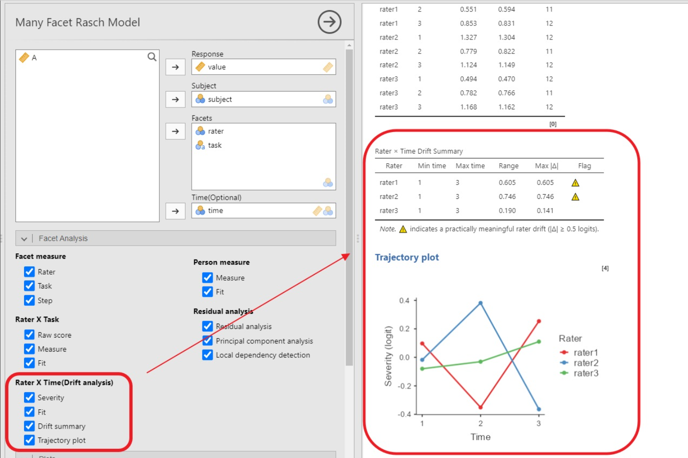Click the Trajectory plot heading
The image size is (688, 458).
(407, 257)
